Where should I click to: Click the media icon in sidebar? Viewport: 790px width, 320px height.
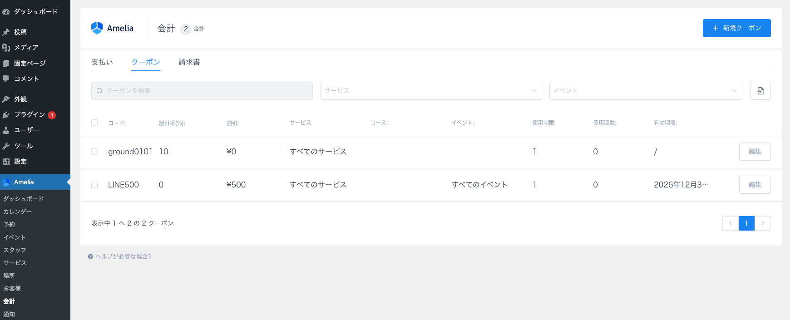coord(6,48)
